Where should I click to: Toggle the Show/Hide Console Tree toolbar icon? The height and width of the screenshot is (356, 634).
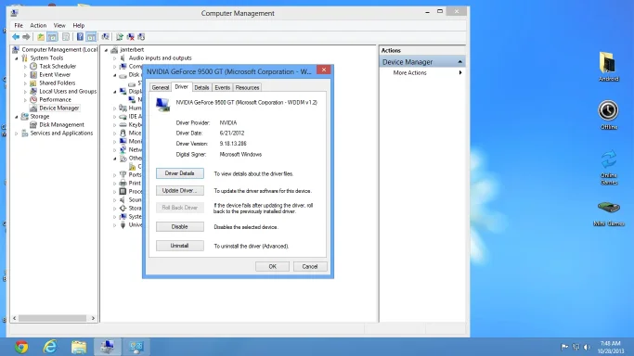[x=53, y=37]
